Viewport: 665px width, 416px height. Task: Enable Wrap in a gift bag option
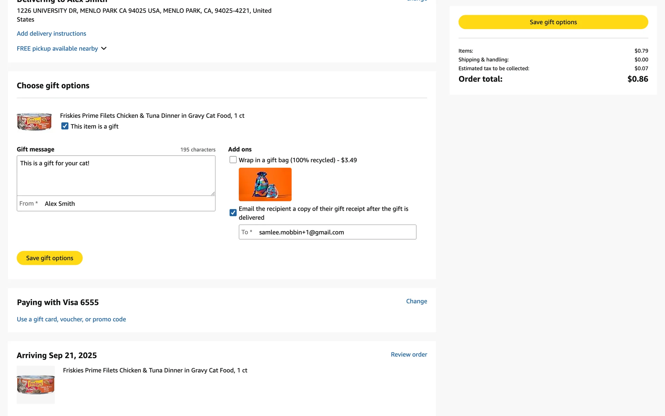(233, 160)
